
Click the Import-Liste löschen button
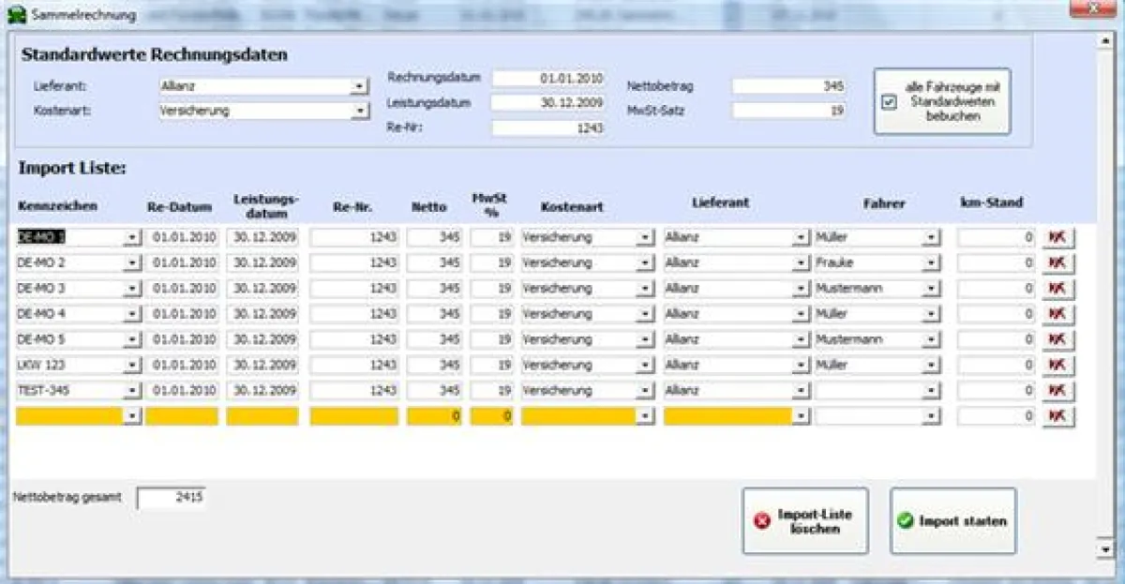(x=805, y=521)
